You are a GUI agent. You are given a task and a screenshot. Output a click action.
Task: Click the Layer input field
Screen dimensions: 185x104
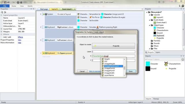(x=114, y=52)
